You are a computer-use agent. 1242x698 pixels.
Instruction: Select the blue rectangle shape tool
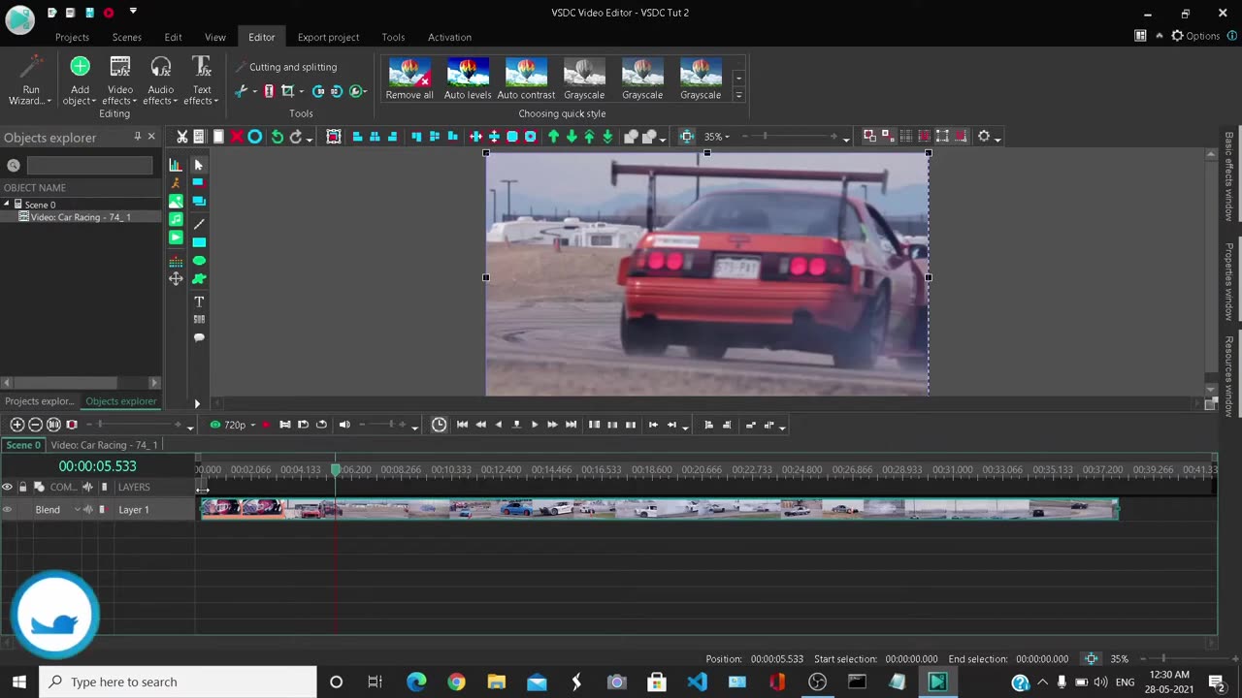click(x=199, y=242)
